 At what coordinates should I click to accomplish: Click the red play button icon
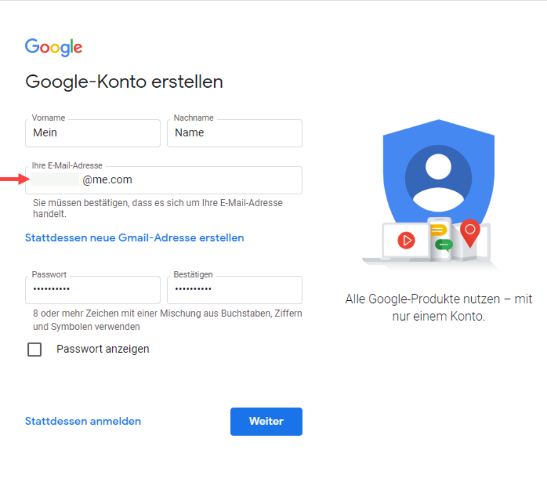click(x=407, y=240)
